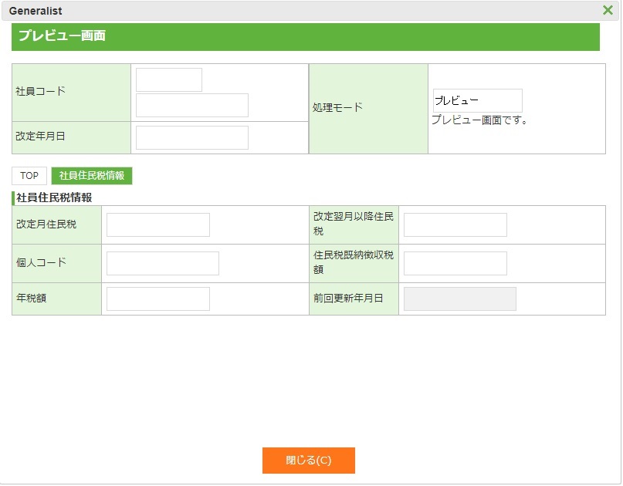Click the green プレビュー画面 header banner
The width and height of the screenshot is (623, 486).
click(306, 36)
